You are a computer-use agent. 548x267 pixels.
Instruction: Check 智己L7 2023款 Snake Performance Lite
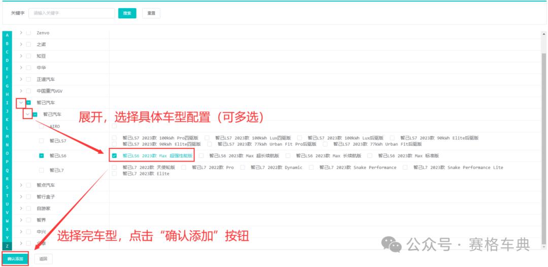(x=405, y=168)
